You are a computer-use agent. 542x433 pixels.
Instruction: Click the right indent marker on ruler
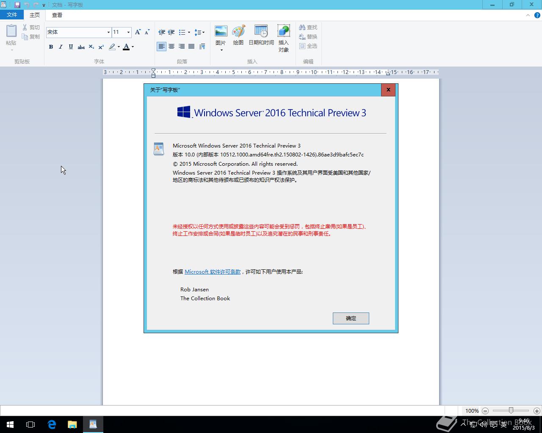point(388,74)
